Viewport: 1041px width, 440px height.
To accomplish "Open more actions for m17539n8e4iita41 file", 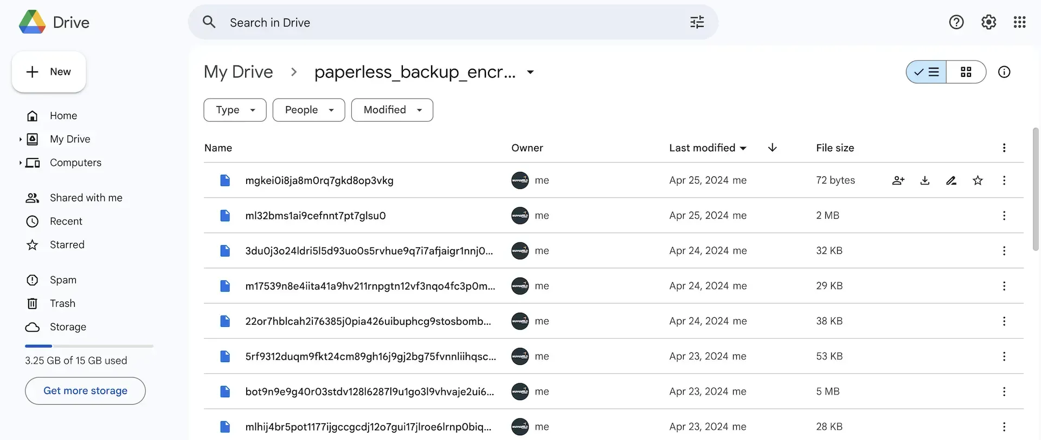I will pos(1004,286).
